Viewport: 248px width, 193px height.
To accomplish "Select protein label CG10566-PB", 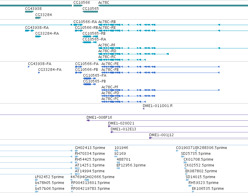I will [87, 70].
